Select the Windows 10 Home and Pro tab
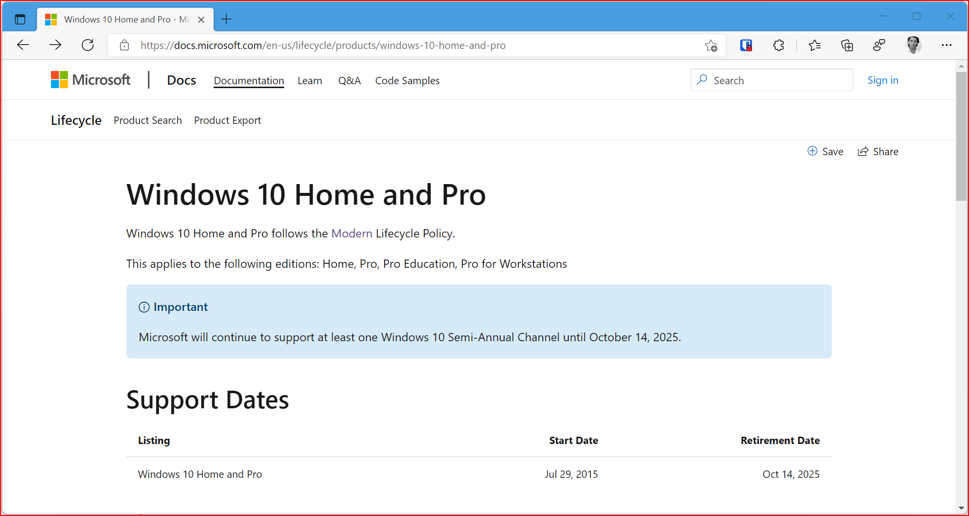 (x=125, y=20)
